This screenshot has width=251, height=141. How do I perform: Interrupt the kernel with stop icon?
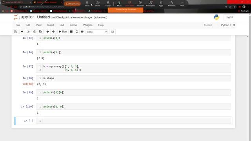[71, 32]
